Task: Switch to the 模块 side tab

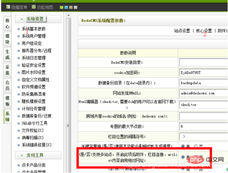Action: 7,39
